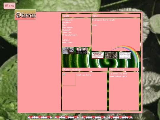Open the purple Himejoshi stamp
160x120 pixels.
(x=125, y=55)
